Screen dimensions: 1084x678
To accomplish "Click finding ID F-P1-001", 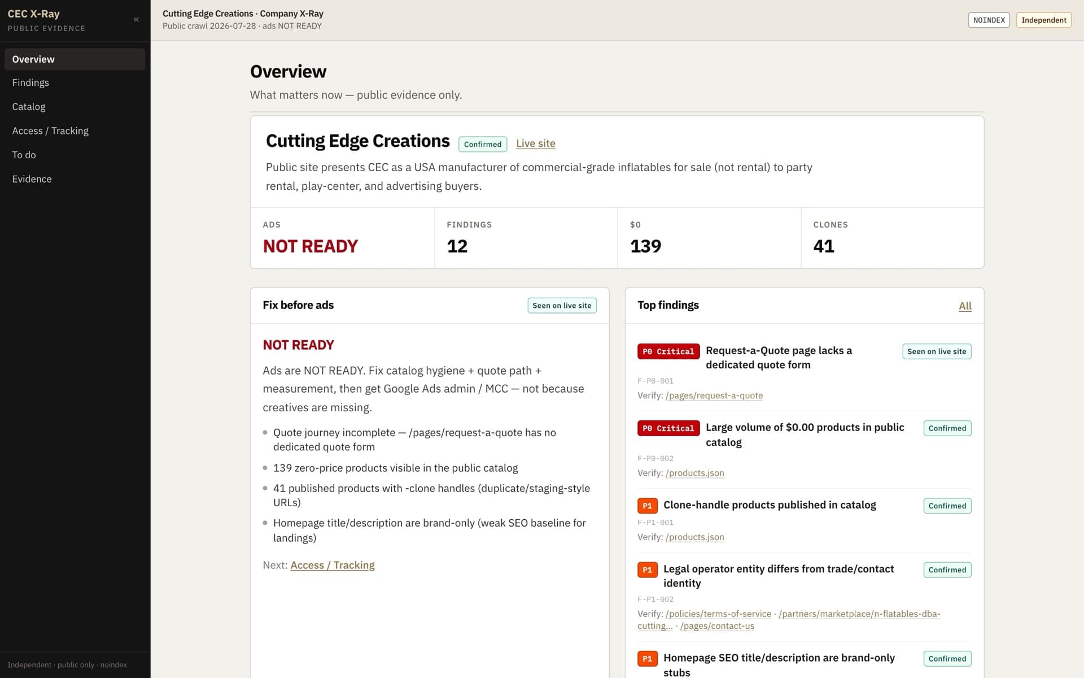I will [x=655, y=523].
